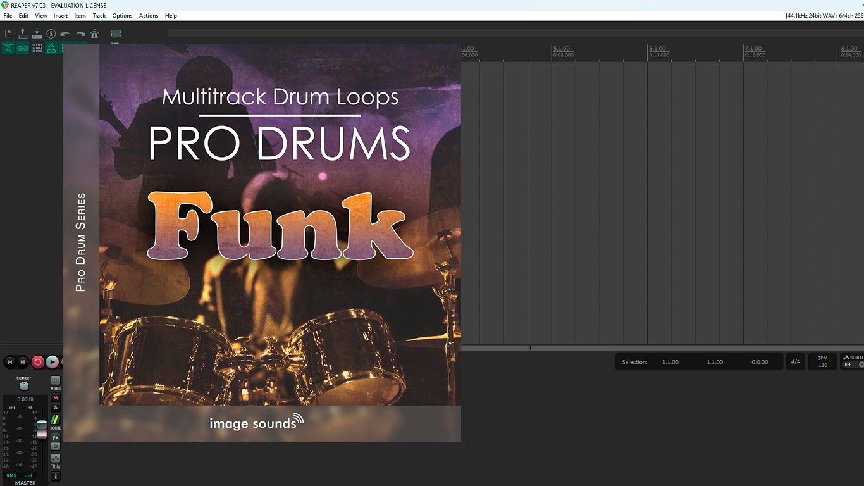Screen dimensions: 864x486
Task: Click the red Record button
Action: pyautogui.click(x=38, y=362)
